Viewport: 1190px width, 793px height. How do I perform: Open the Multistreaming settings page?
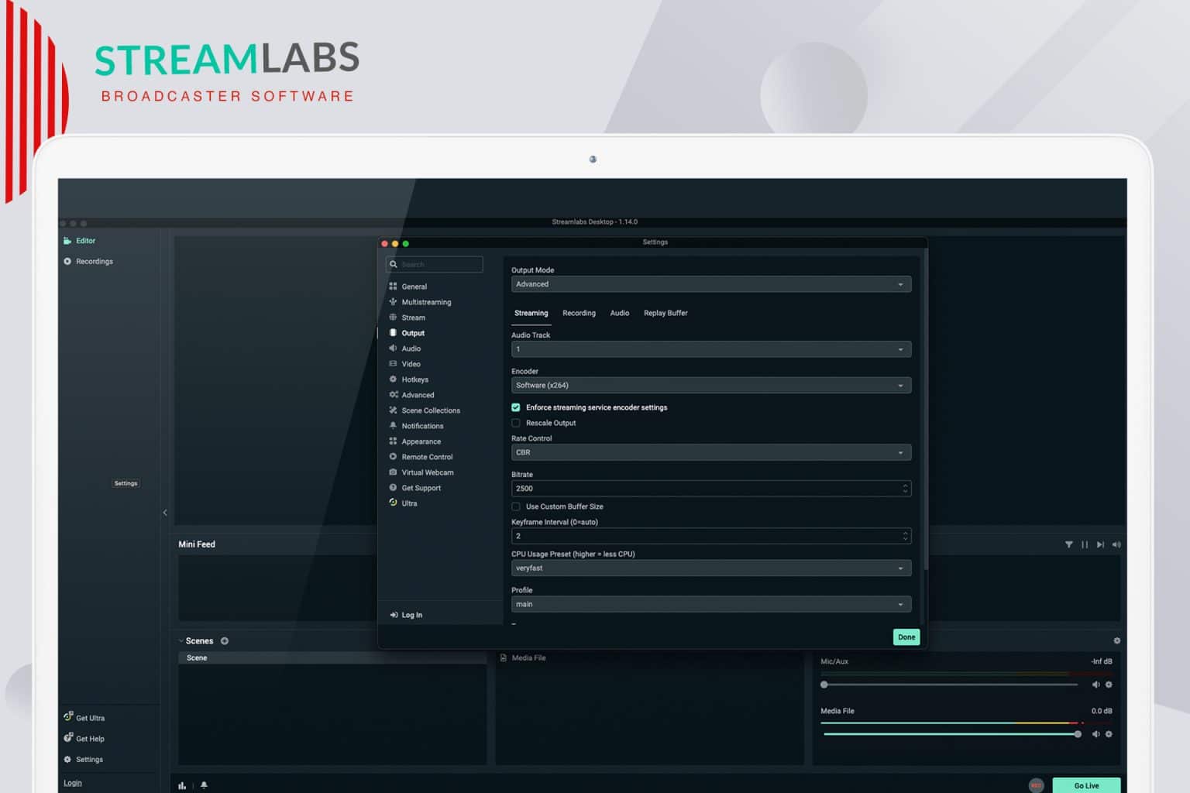(x=426, y=302)
